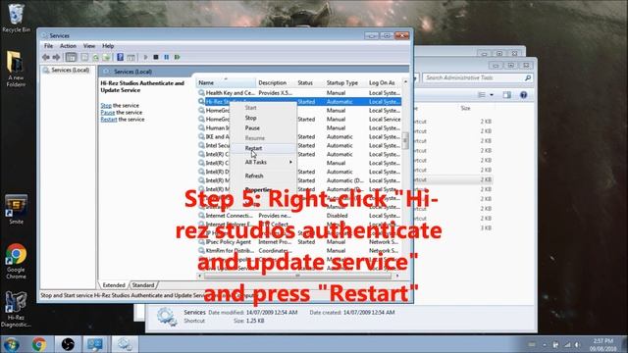The width and height of the screenshot is (628, 353).
Task: Click the network signal tray icon
Action: (x=567, y=344)
